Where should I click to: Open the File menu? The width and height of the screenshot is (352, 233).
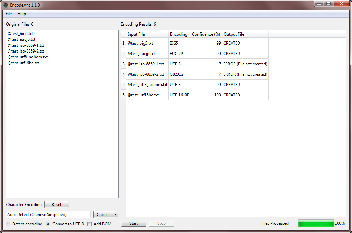pyautogui.click(x=9, y=14)
